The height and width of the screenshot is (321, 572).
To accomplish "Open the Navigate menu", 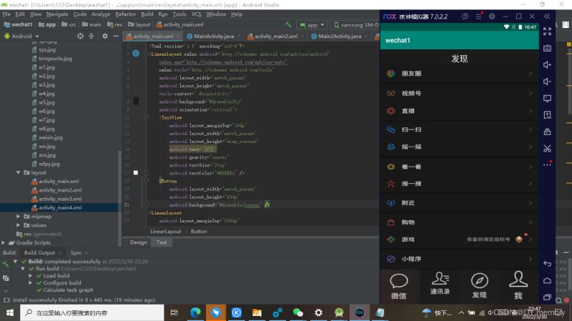I will pyautogui.click(x=57, y=14).
